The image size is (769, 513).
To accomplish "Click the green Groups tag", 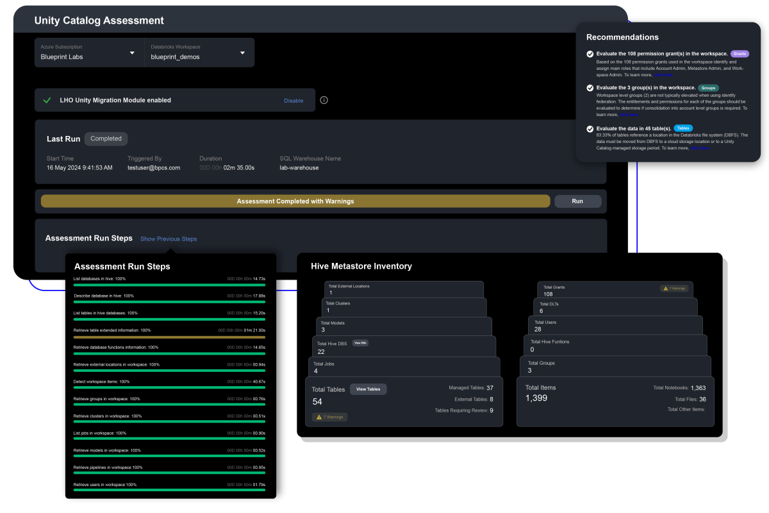I will pyautogui.click(x=708, y=87).
